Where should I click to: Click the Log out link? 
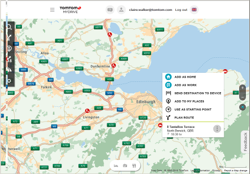click(181, 10)
